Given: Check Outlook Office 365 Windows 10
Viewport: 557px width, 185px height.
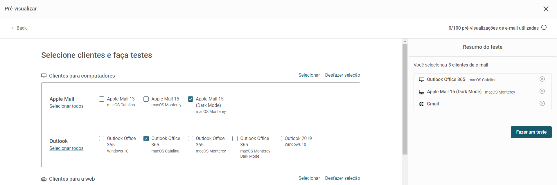Looking at the screenshot, I should 102,139.
